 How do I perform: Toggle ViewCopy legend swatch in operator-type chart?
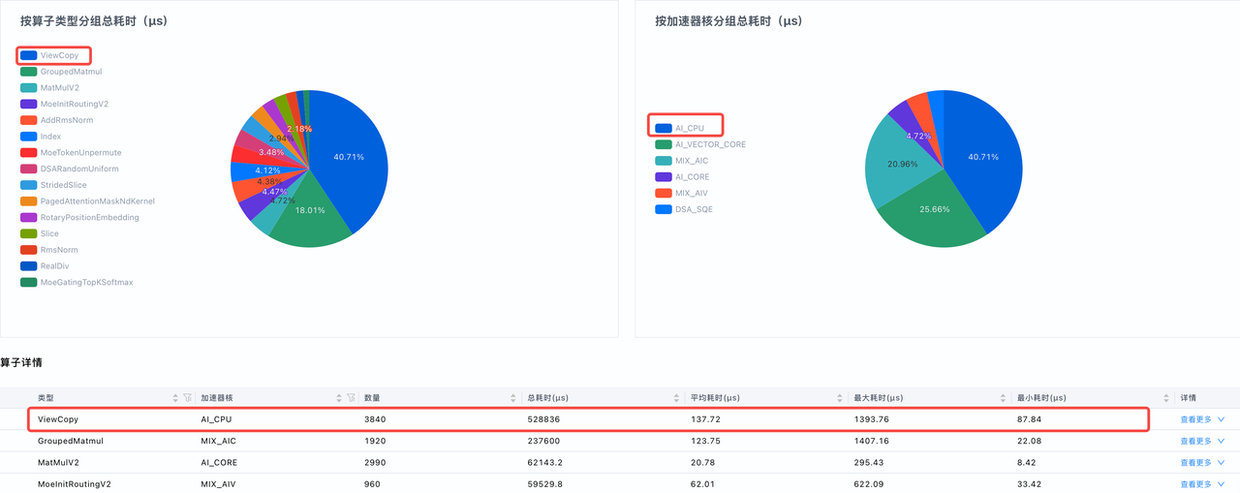point(29,55)
